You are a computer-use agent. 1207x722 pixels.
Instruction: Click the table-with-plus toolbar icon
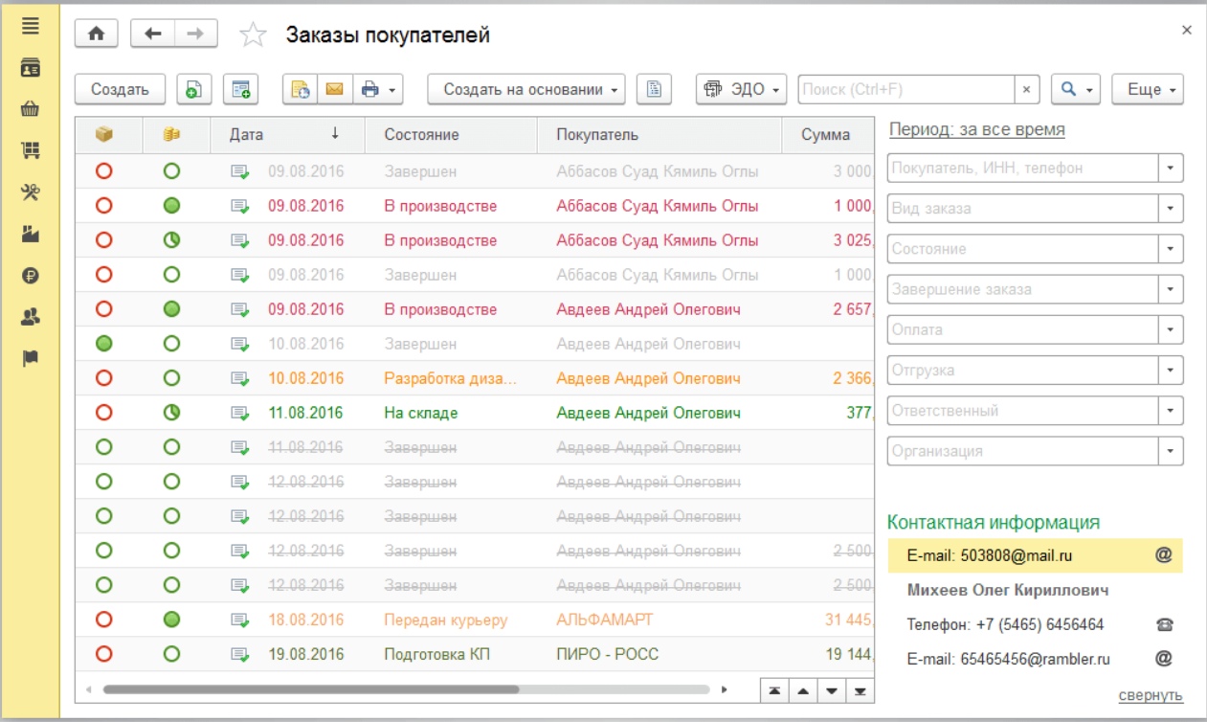240,89
